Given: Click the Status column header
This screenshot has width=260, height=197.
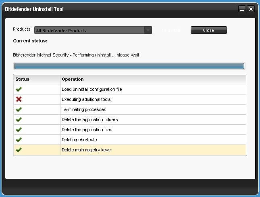Looking at the screenshot, I should (x=37, y=79).
